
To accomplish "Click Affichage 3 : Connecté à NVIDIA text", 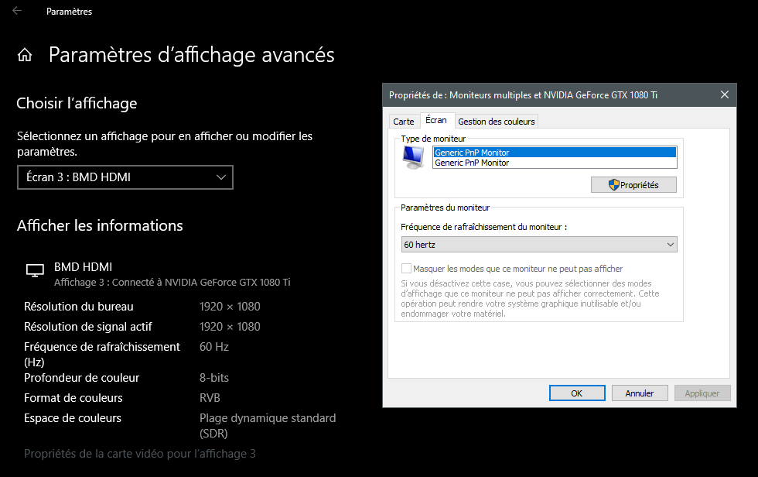I will pyautogui.click(x=172, y=283).
